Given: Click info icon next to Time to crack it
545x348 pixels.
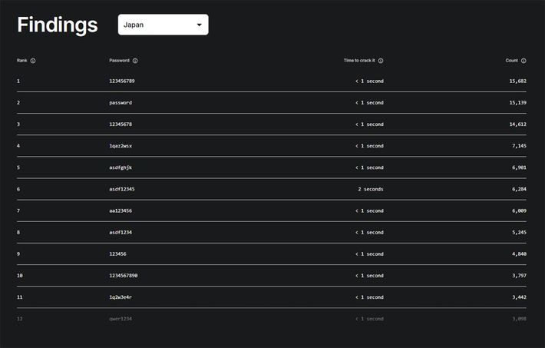Looking at the screenshot, I should pos(381,61).
